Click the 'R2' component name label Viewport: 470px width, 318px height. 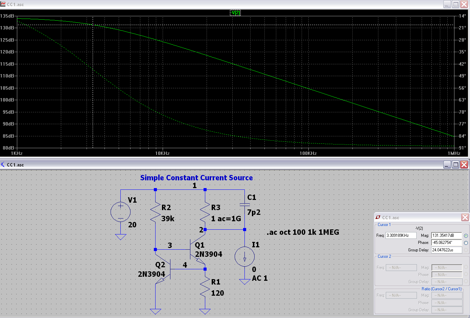click(x=166, y=207)
